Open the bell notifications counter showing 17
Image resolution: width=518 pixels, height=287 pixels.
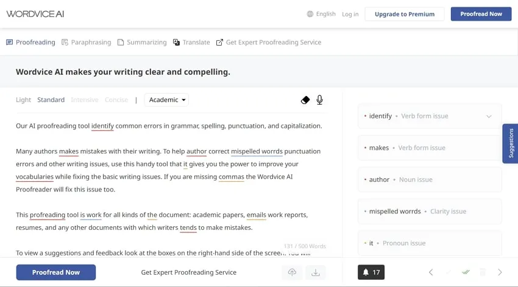(x=371, y=272)
